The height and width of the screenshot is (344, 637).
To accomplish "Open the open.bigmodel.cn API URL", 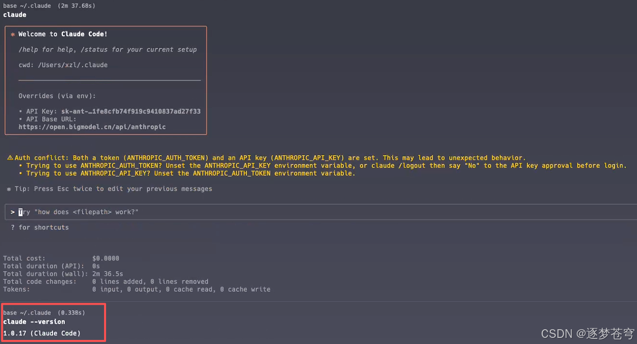I will [x=92, y=127].
